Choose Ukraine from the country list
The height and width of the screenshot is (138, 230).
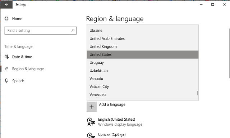(x=143, y=31)
